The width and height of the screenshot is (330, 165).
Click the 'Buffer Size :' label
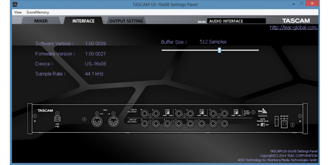(174, 42)
